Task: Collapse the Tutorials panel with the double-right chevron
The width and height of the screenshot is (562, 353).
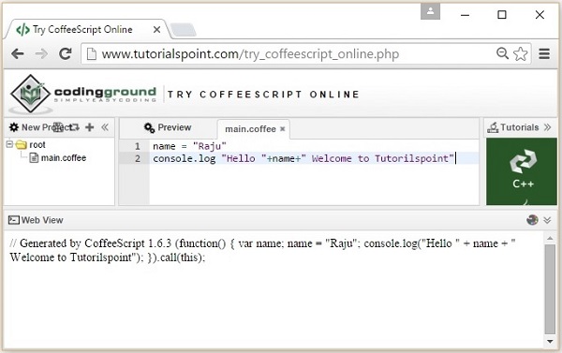Action: (x=547, y=127)
